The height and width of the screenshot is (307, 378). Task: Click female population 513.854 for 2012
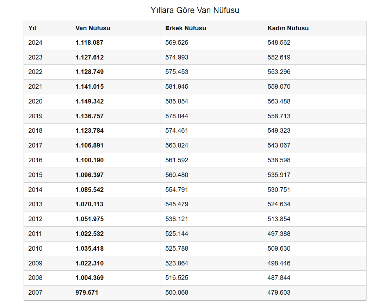tap(279, 219)
